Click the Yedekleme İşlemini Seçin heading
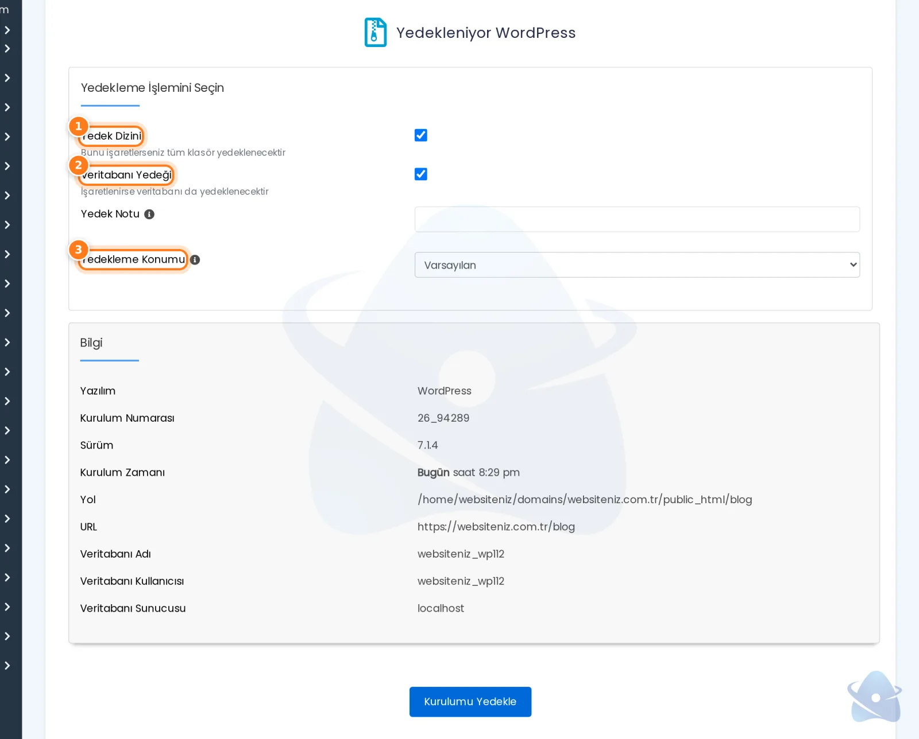 [x=152, y=88]
